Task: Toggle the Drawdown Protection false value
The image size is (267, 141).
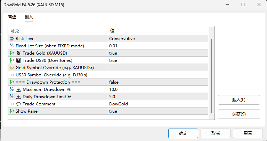Action: click(158, 82)
